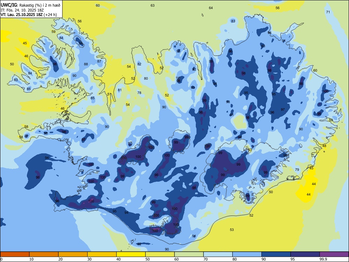Select the golden 30–40 legend swatch
Image resolution: width=349 pixels, height=262 pixels.
(102, 254)
